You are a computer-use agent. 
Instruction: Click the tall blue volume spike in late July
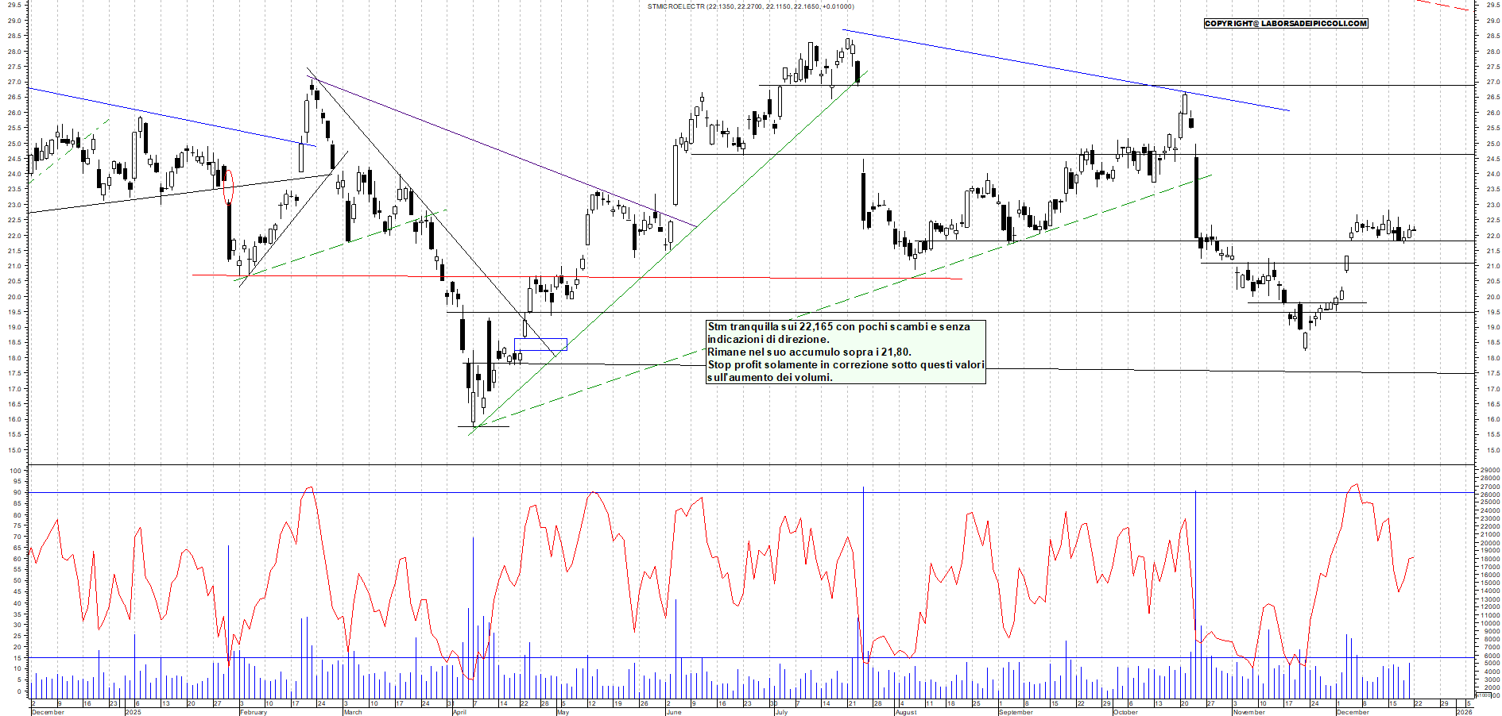pyautogui.click(x=863, y=572)
